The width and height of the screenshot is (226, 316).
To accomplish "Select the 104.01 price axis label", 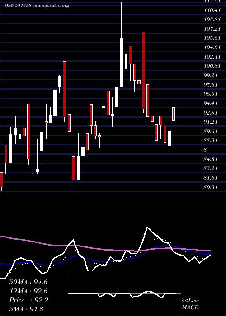I will pyautogui.click(x=212, y=47).
